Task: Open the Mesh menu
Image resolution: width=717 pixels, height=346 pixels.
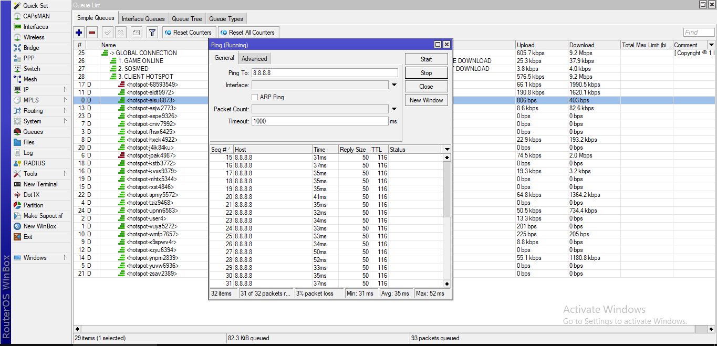Action: [30, 79]
